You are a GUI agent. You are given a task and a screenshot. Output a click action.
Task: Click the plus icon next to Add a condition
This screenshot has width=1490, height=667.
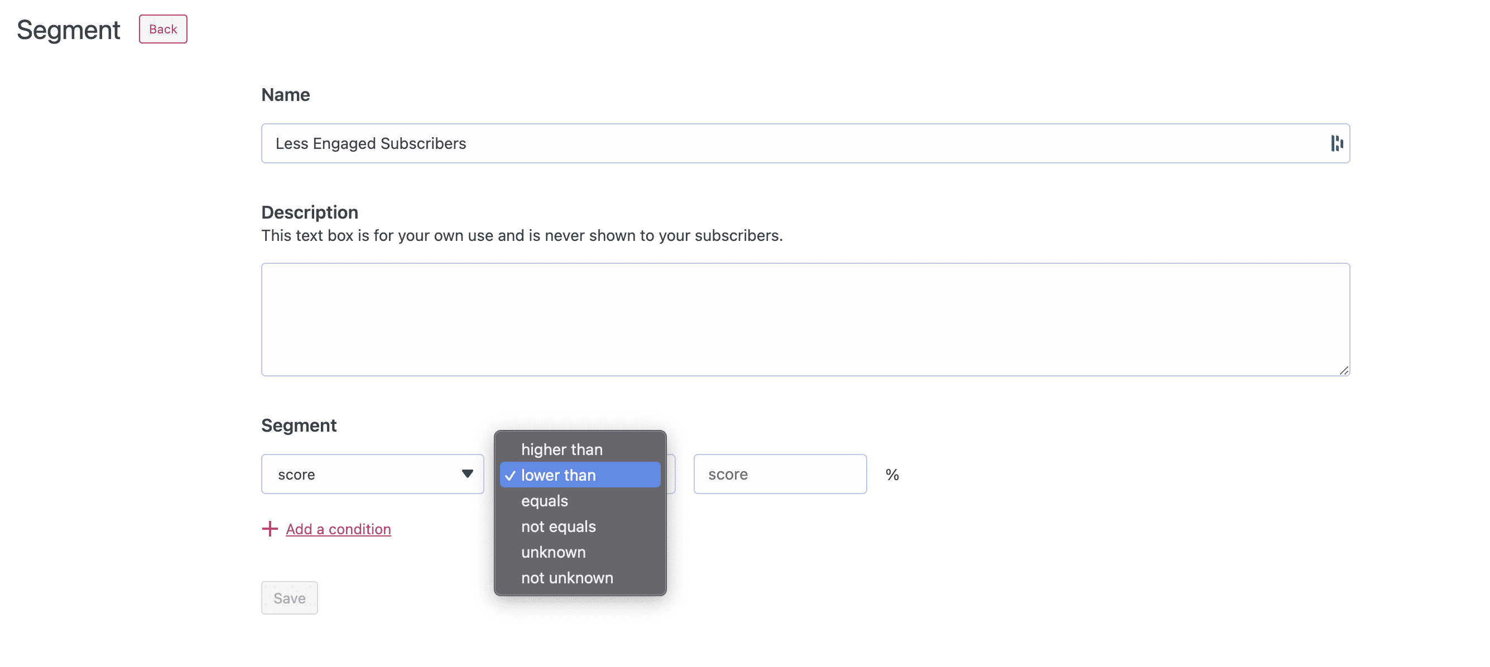click(270, 528)
